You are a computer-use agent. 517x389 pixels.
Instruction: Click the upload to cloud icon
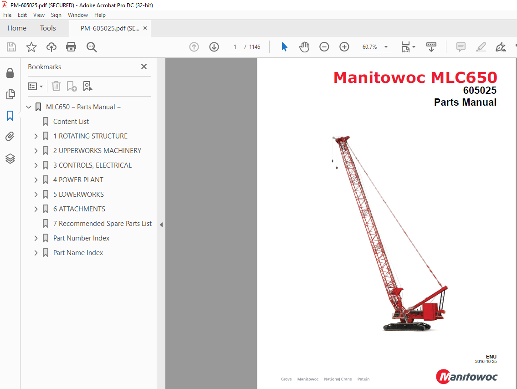51,47
